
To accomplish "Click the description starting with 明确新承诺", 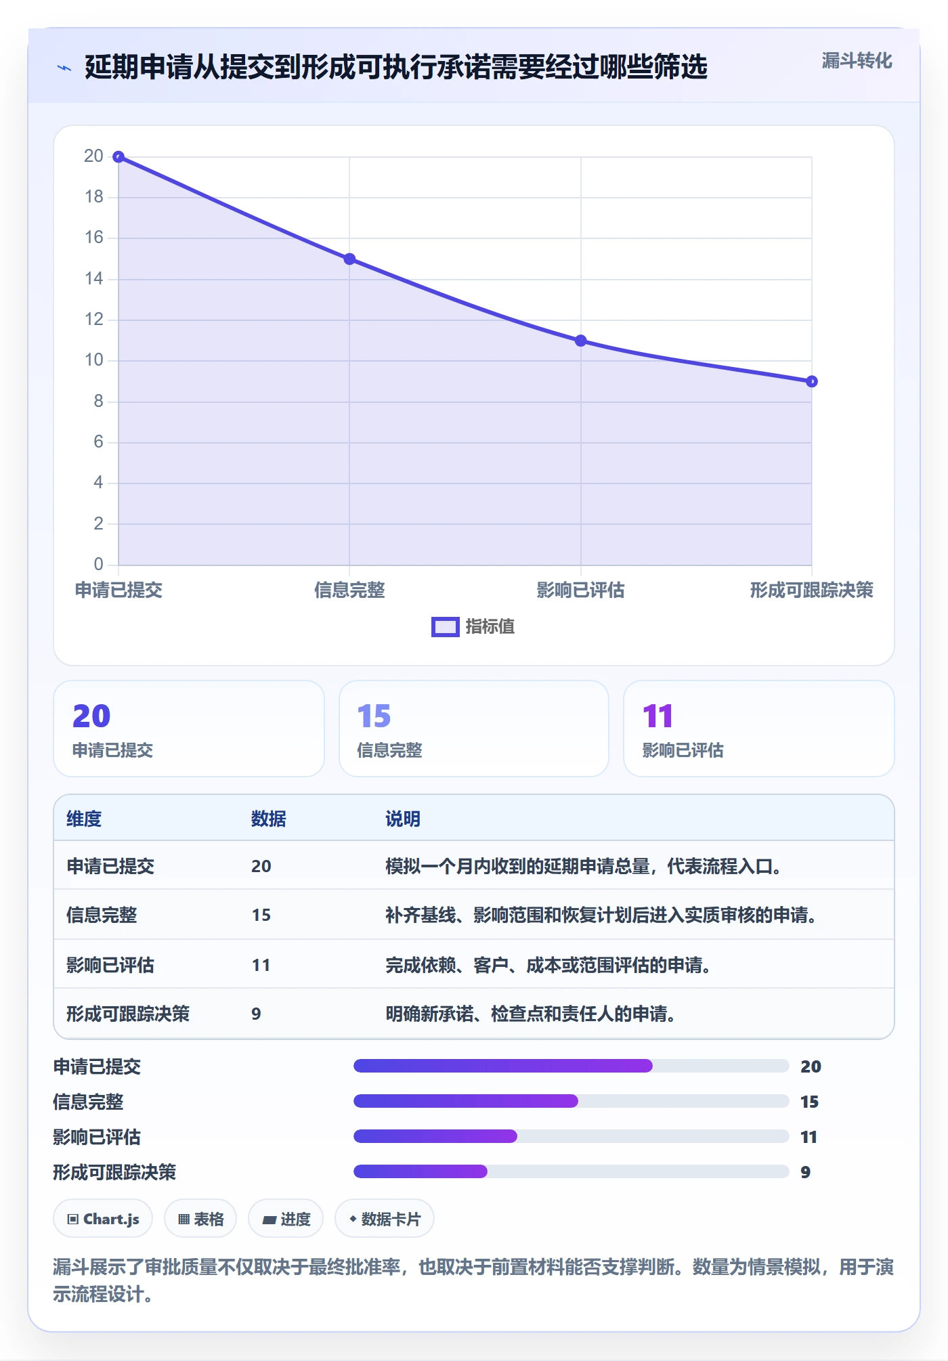I will (532, 1014).
